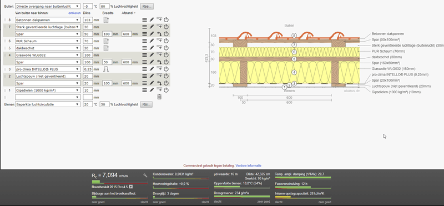Open the Betonnen dakpannen material dropdown
The height and width of the screenshot is (206, 444).
[48, 20]
